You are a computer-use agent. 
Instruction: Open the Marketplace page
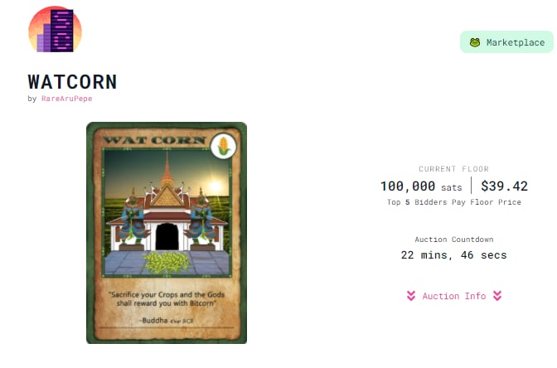tap(507, 42)
